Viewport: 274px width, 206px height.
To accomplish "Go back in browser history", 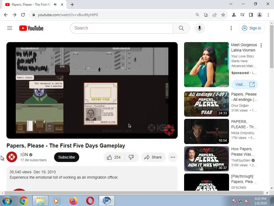I will (x=6, y=15).
